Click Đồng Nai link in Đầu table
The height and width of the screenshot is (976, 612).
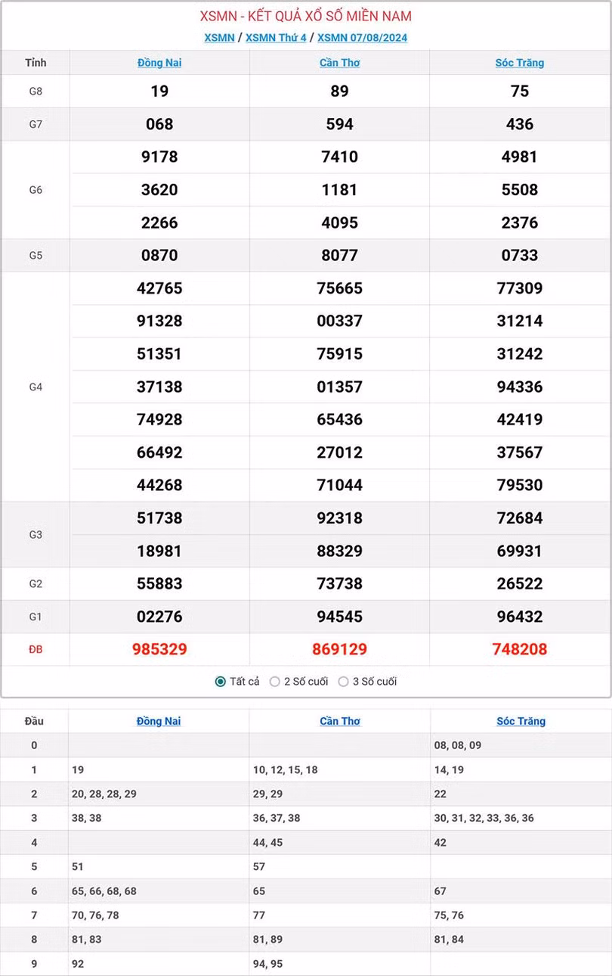coord(159,721)
